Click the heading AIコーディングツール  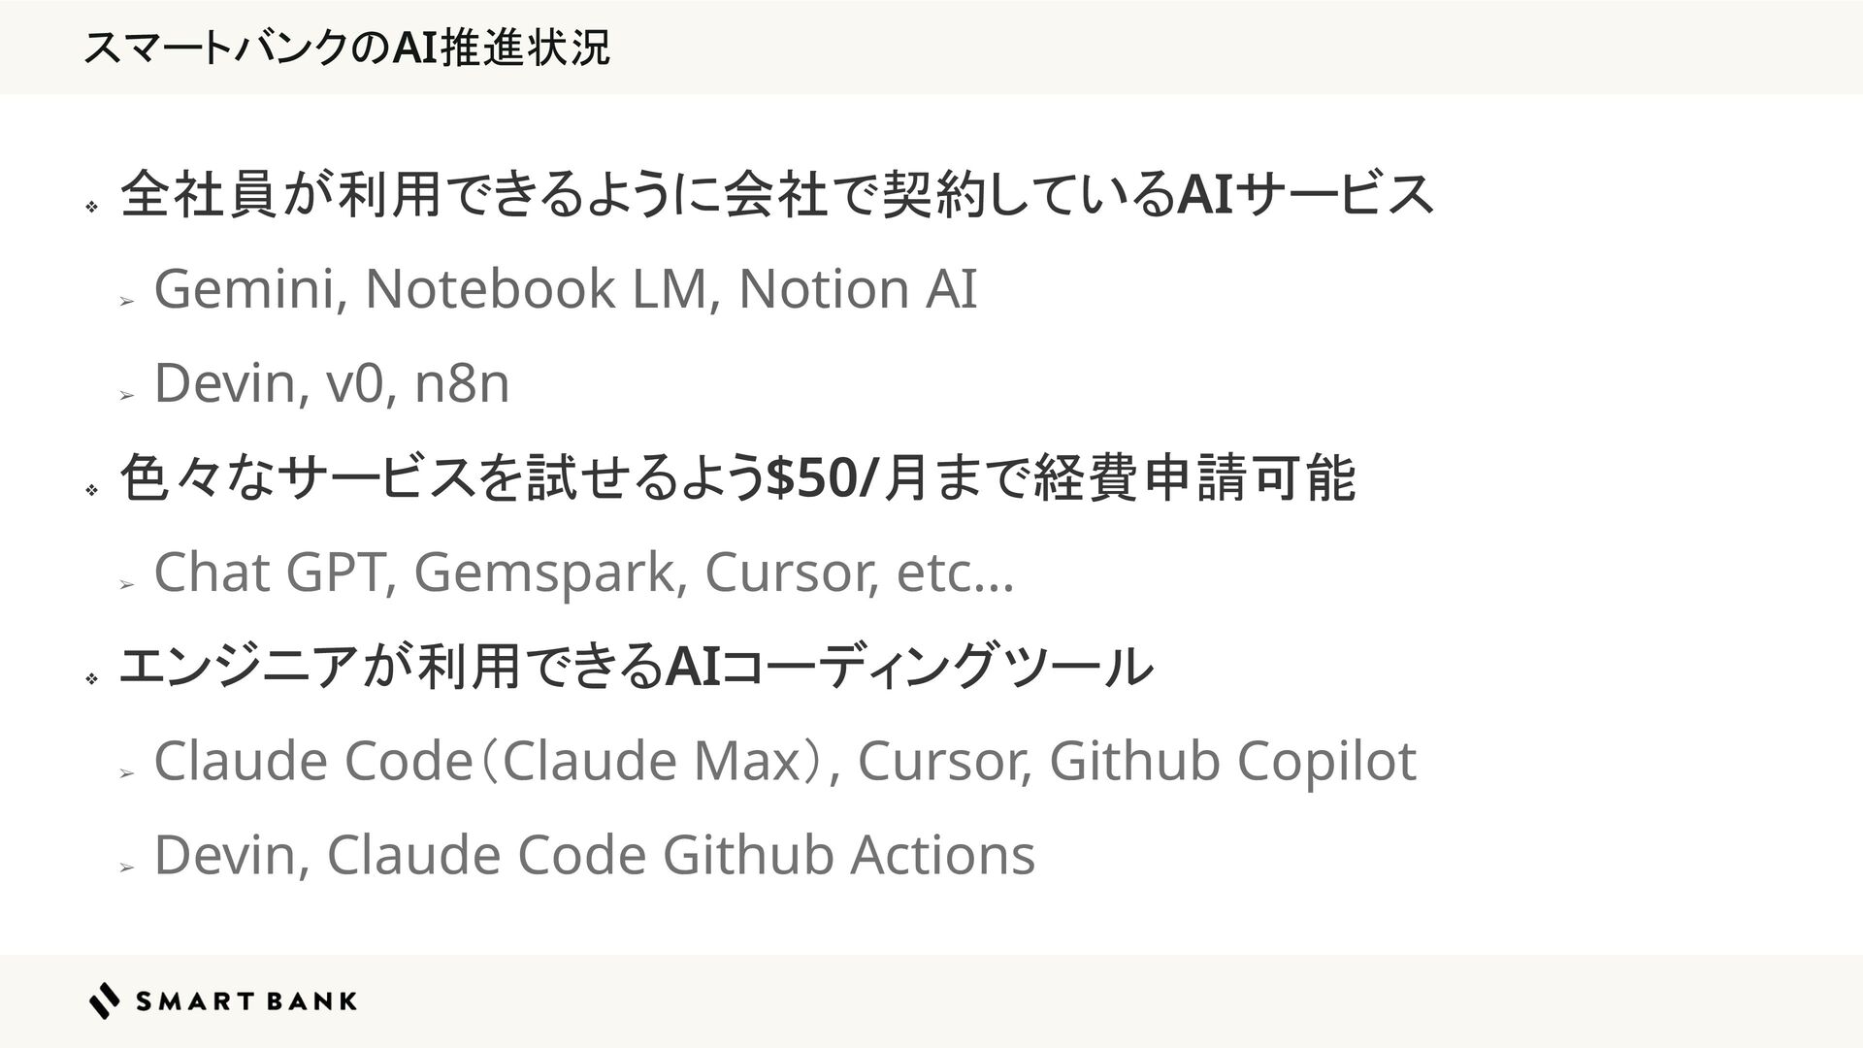point(908,667)
